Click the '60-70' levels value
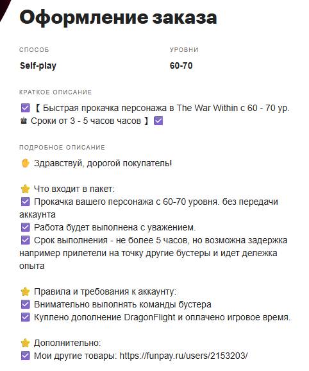 (181, 65)
